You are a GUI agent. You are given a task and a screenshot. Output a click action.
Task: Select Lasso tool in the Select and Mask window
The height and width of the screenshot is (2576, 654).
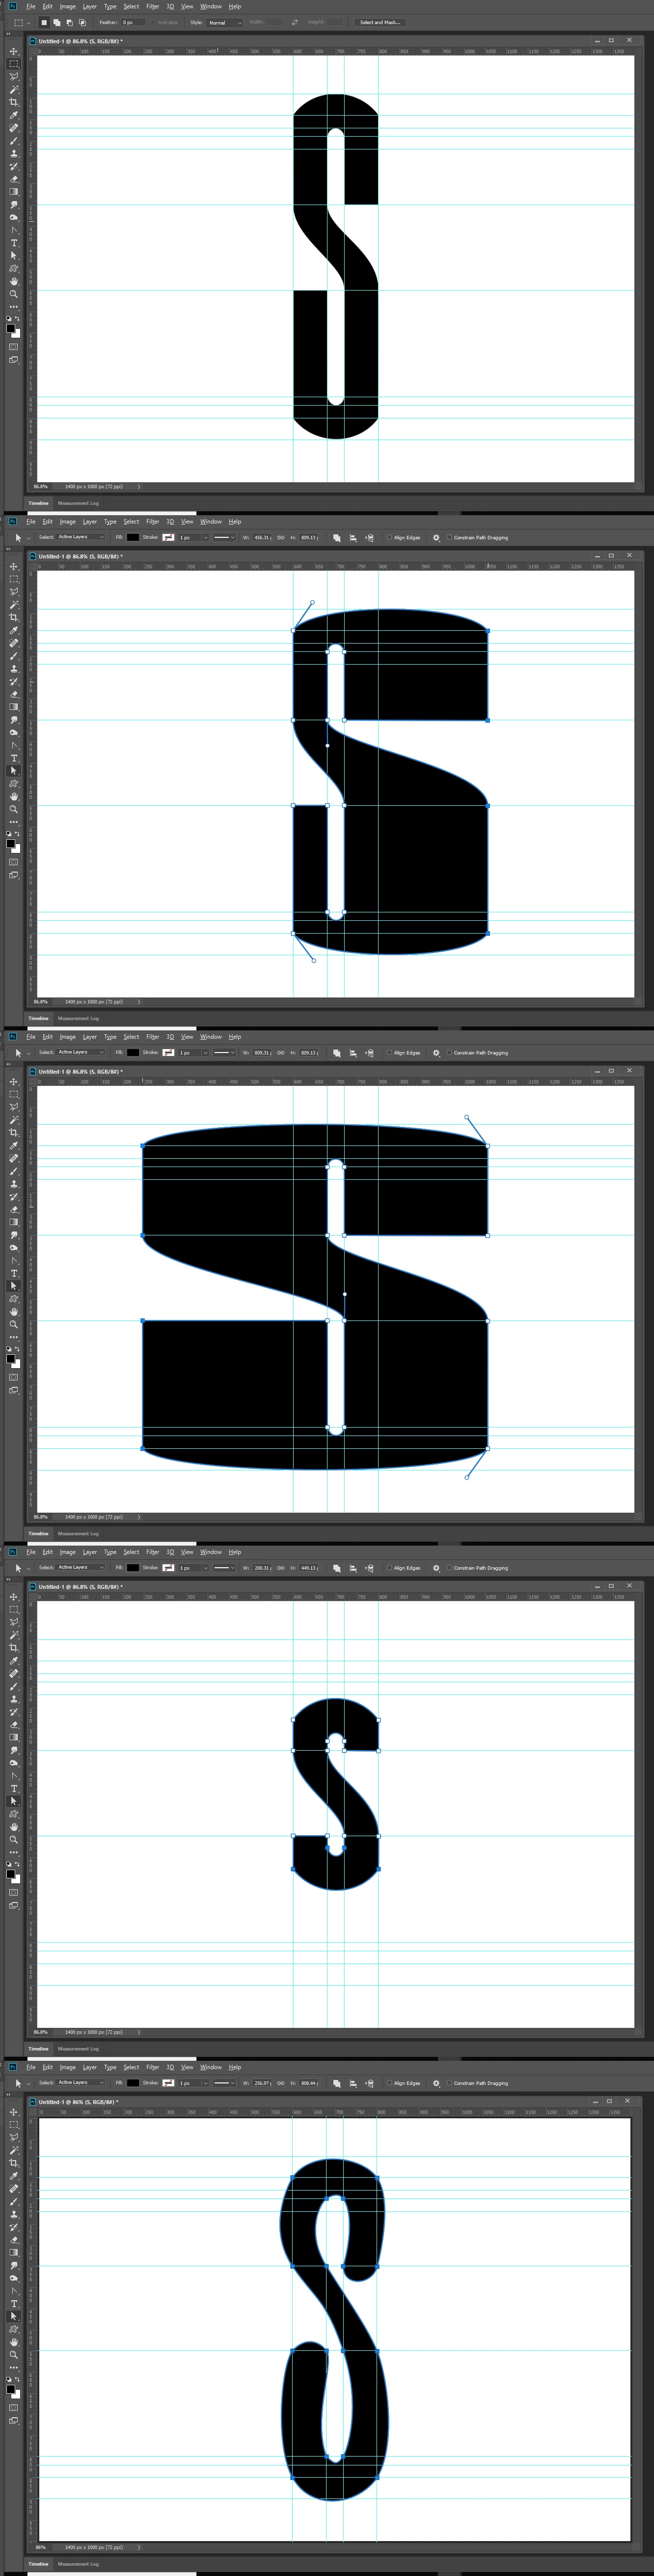14,76
